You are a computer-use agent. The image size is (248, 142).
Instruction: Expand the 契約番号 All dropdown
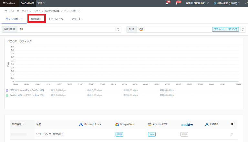click(118, 29)
